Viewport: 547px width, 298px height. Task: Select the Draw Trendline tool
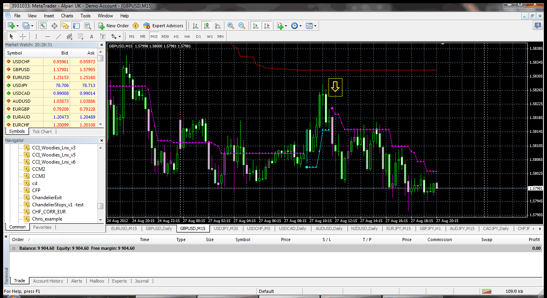(58, 36)
